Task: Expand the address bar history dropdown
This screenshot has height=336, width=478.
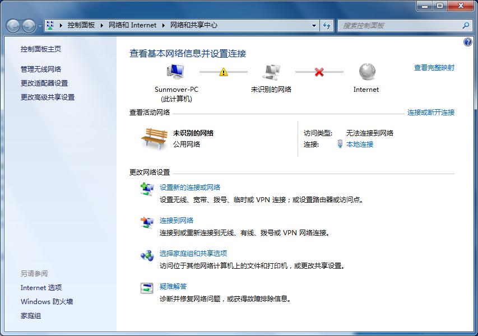Action: point(314,26)
